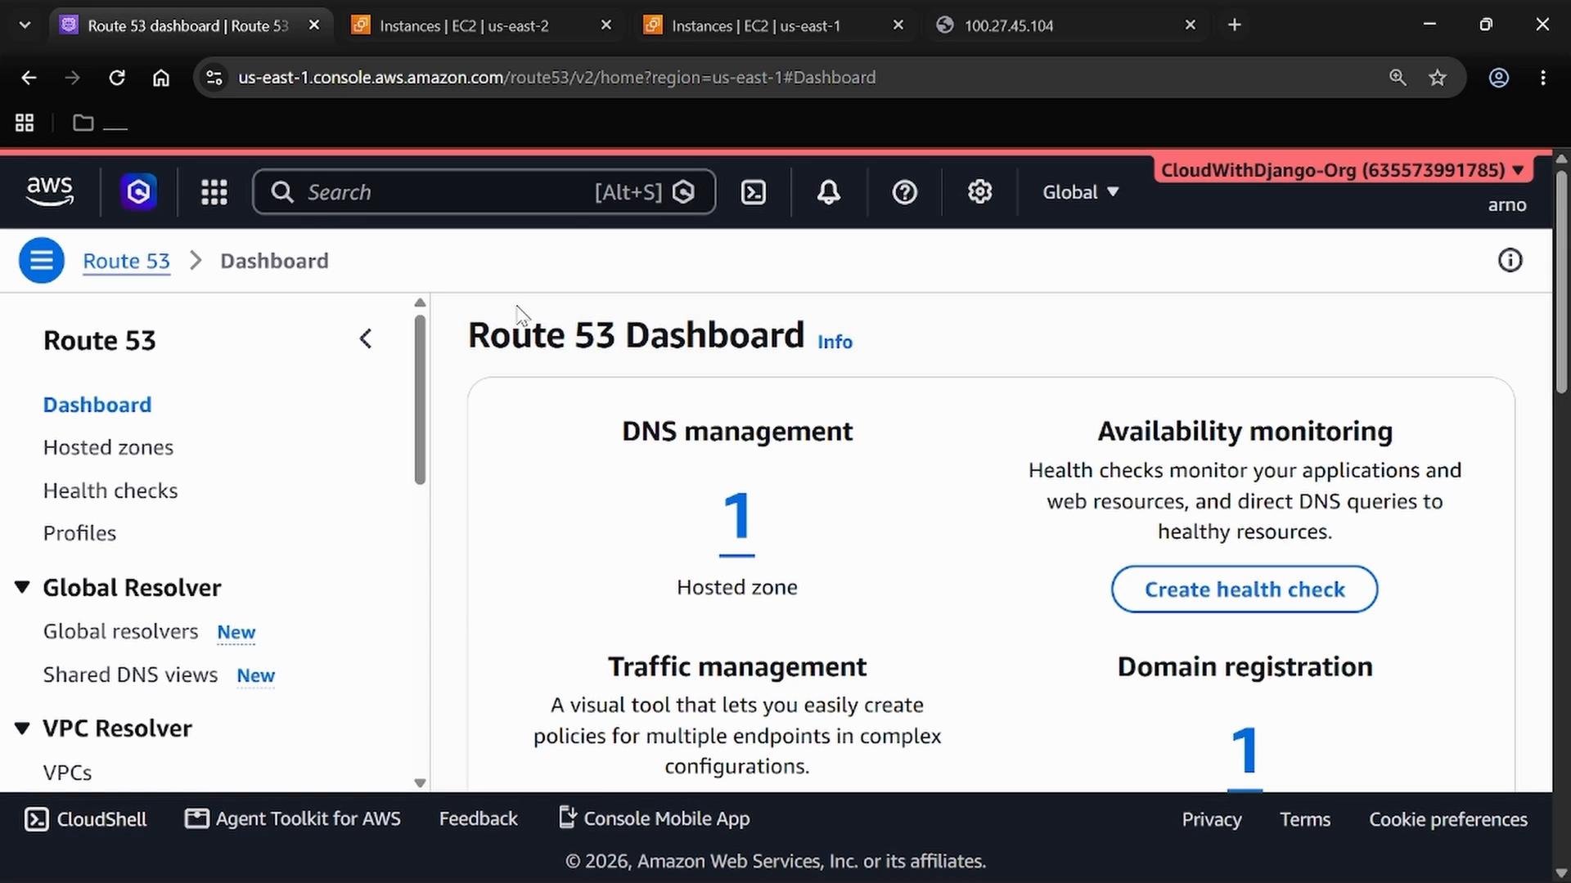View site information icon in address bar

[214, 78]
